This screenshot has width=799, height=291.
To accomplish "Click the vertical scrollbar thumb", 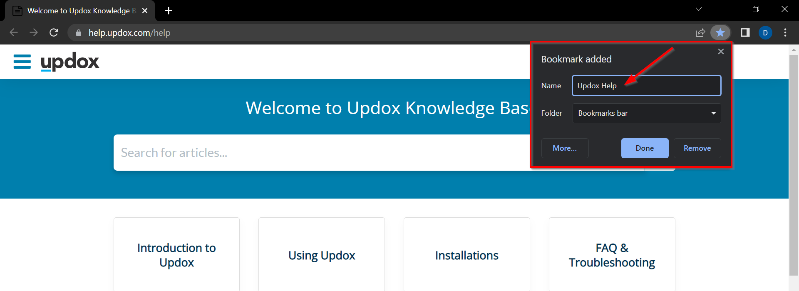I will pyautogui.click(x=794, y=165).
